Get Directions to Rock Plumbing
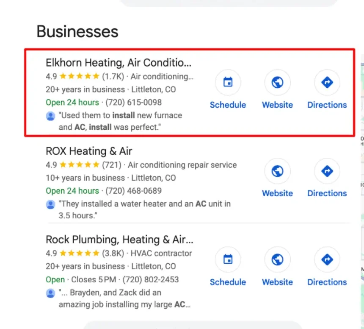 pyautogui.click(x=327, y=259)
